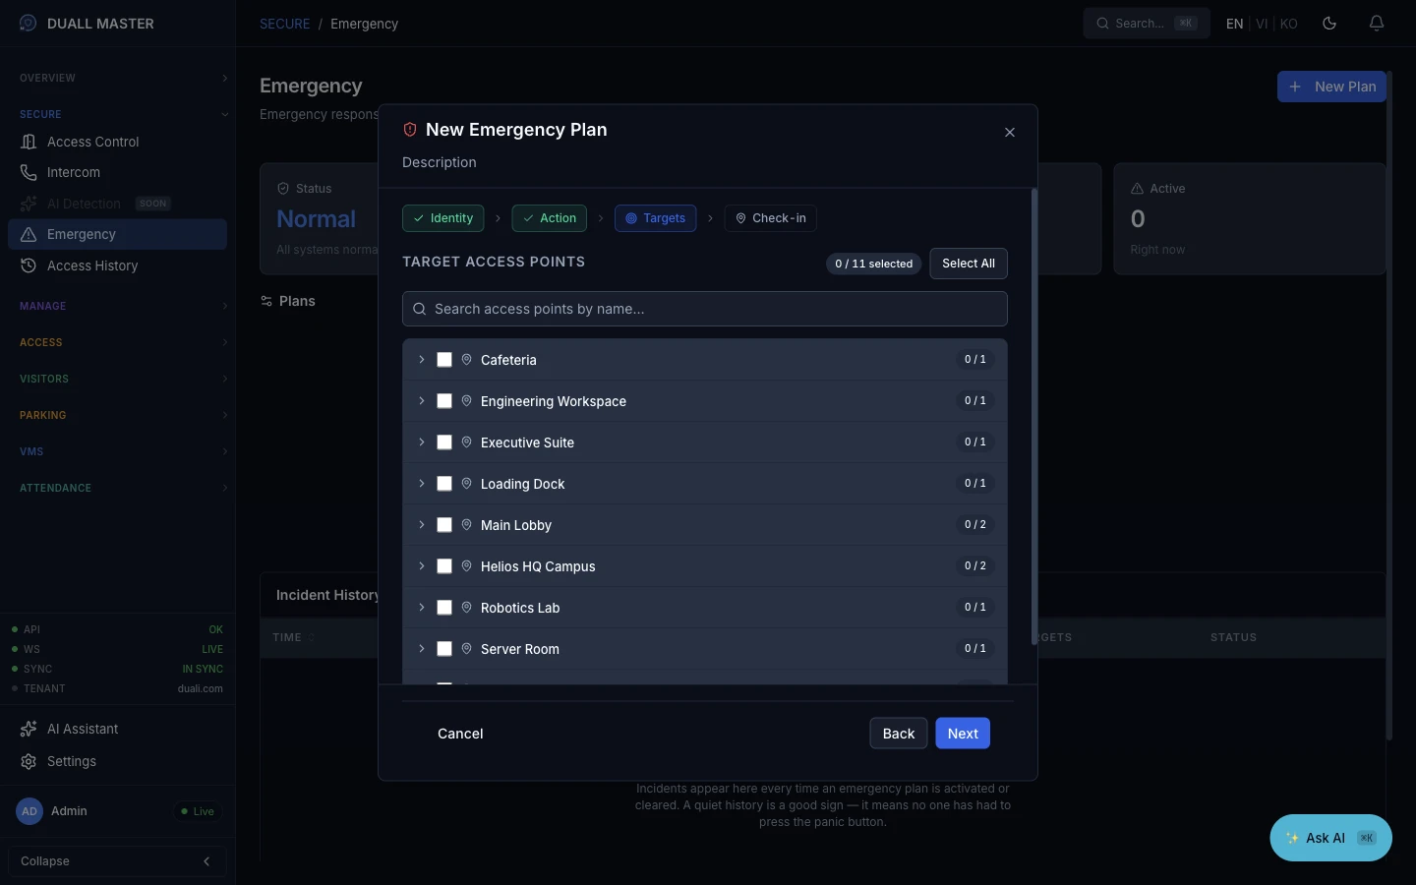Go to the Identity step
The width and height of the screenshot is (1416, 885).
click(x=442, y=218)
